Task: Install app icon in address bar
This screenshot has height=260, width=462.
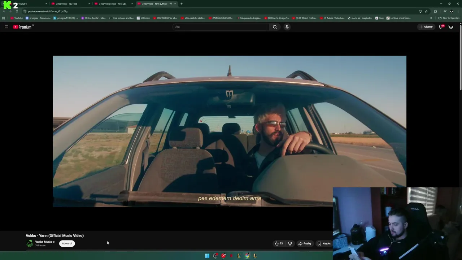Action: coord(420,11)
